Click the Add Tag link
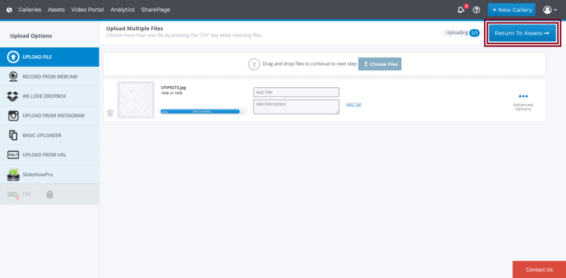Image resolution: width=566 pixels, height=278 pixels. tap(353, 104)
